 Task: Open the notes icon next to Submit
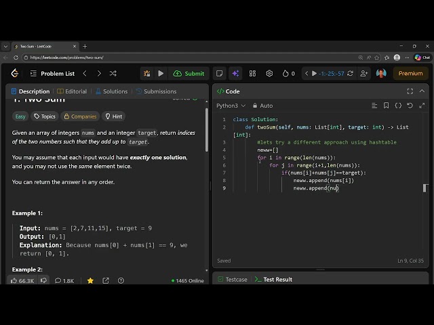[219, 73]
